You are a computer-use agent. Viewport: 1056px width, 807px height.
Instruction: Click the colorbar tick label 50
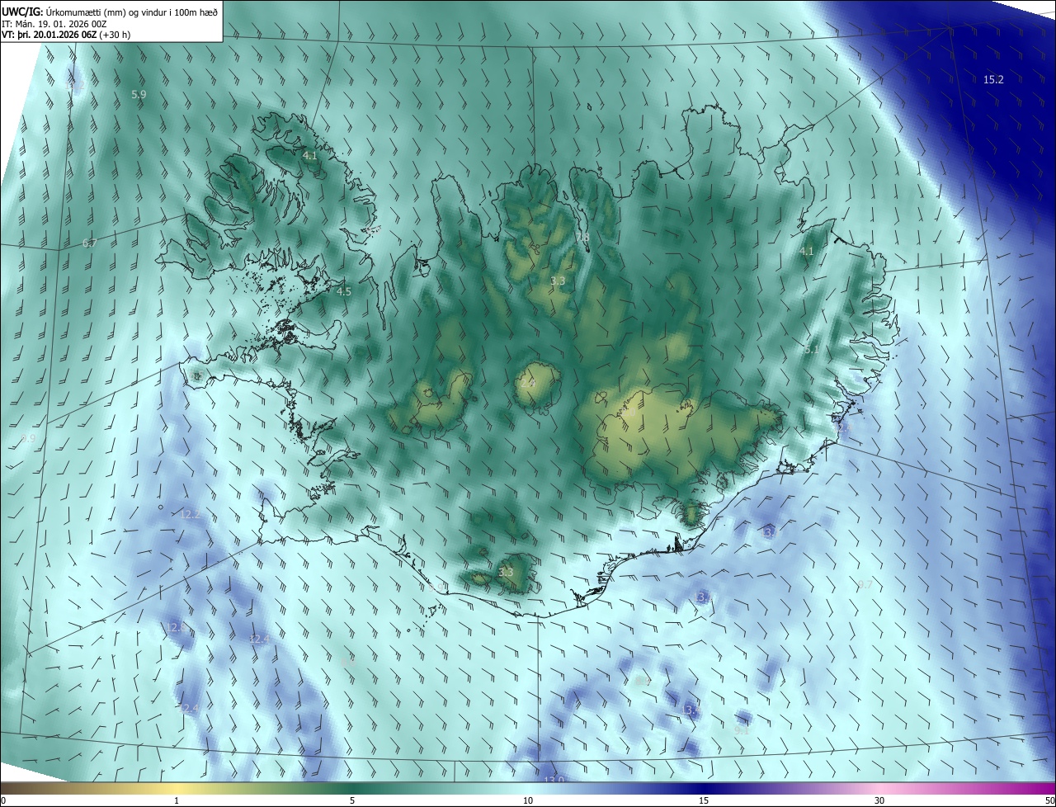coord(1049,800)
